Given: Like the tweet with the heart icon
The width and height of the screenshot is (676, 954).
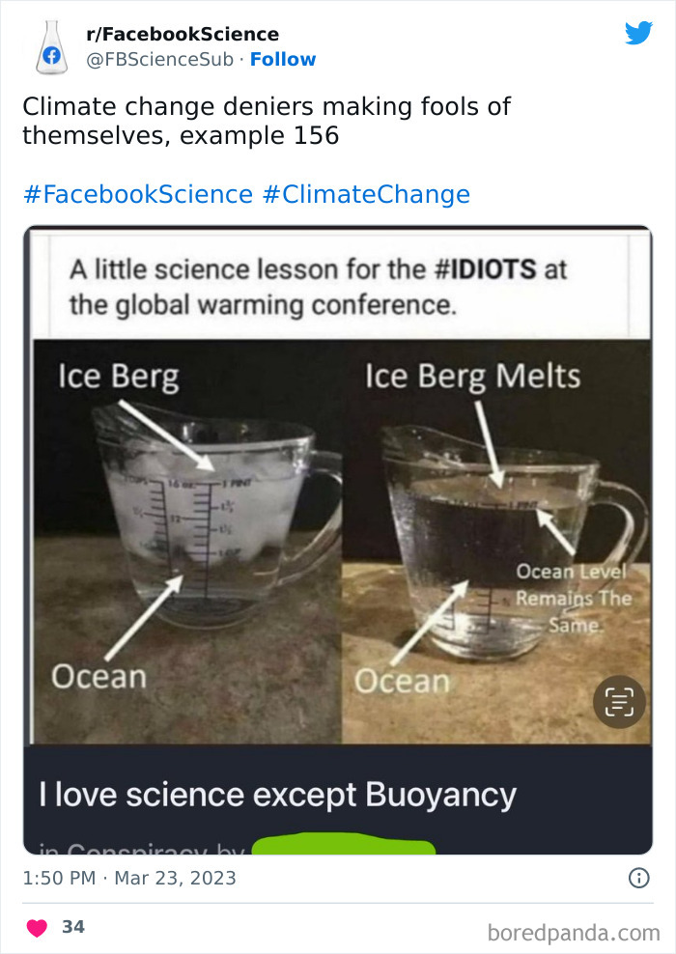Looking at the screenshot, I should tap(37, 927).
